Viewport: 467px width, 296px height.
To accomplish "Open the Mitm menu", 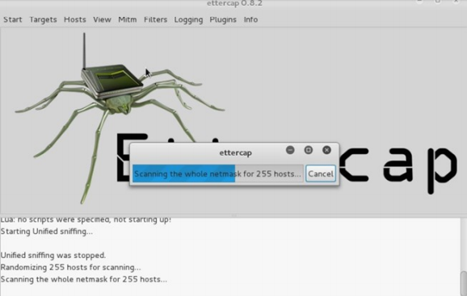I will pos(127,19).
